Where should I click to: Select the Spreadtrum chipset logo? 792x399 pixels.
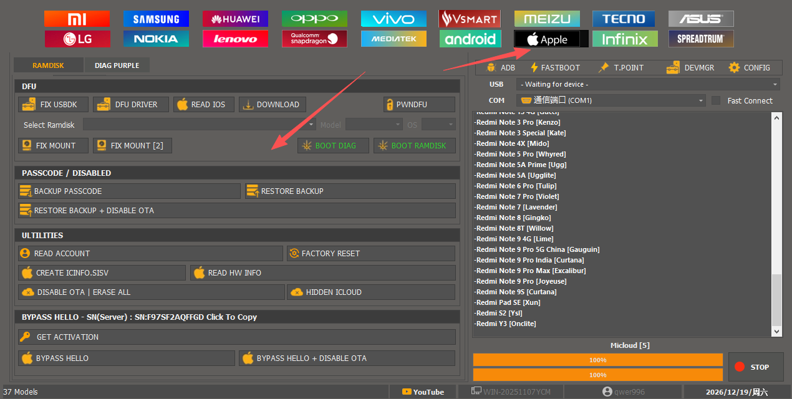tap(701, 39)
